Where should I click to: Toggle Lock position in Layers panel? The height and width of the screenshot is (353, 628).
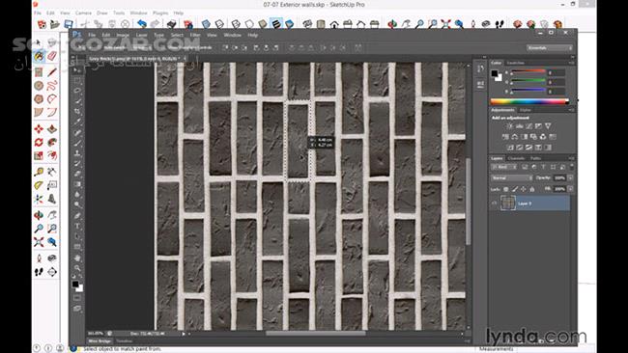tap(524, 189)
